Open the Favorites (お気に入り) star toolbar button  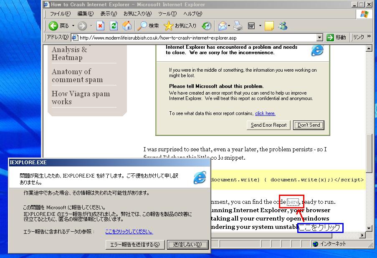[180, 26]
